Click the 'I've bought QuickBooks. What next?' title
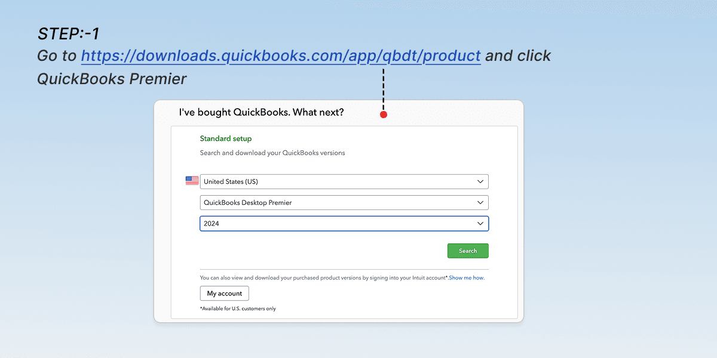The image size is (717, 358). coord(261,112)
